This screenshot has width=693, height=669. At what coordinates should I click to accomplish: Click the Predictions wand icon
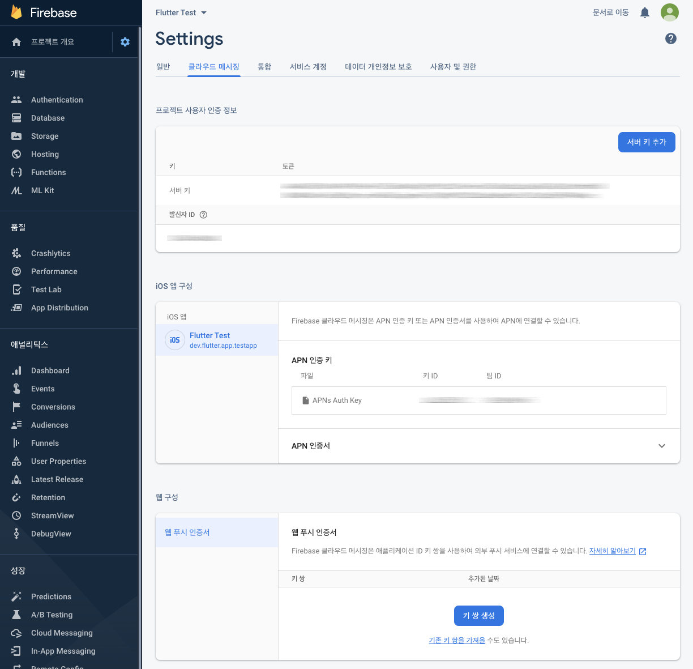16,596
